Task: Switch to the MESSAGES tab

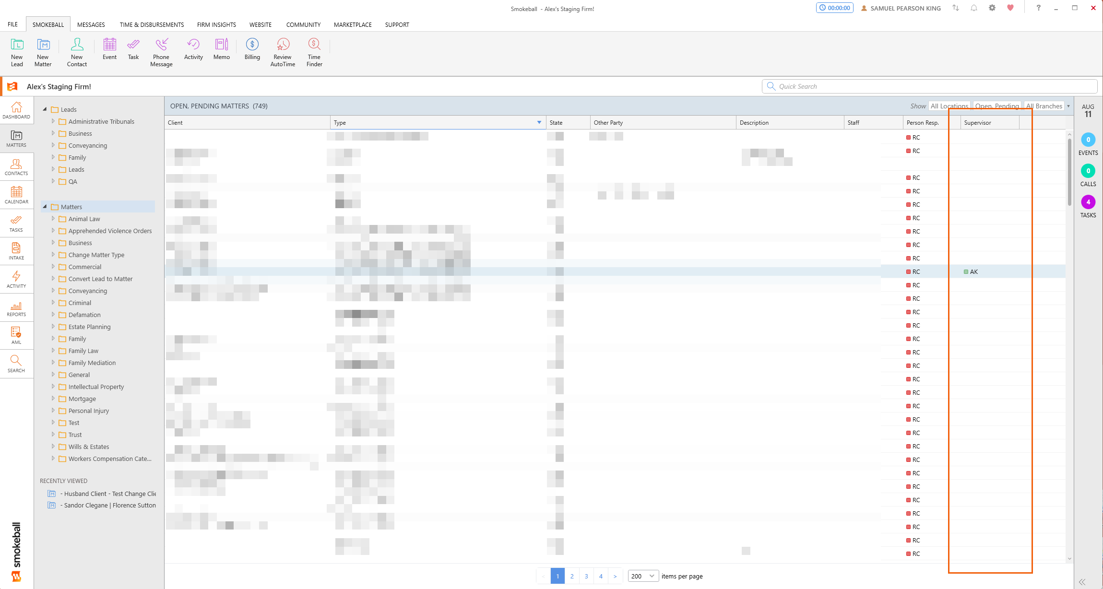Action: pyautogui.click(x=91, y=24)
